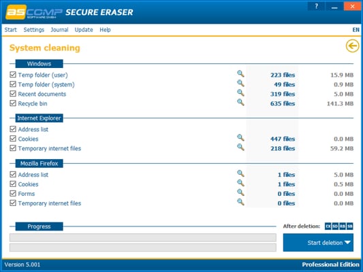Toggle the Recycle bin checkbox

coord(13,103)
